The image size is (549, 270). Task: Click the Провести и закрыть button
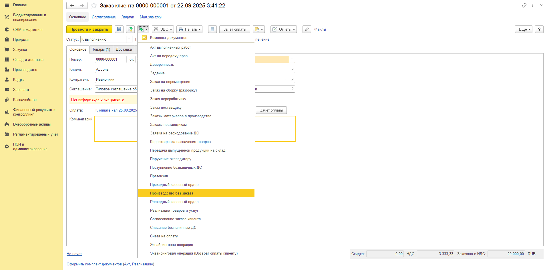pos(89,29)
